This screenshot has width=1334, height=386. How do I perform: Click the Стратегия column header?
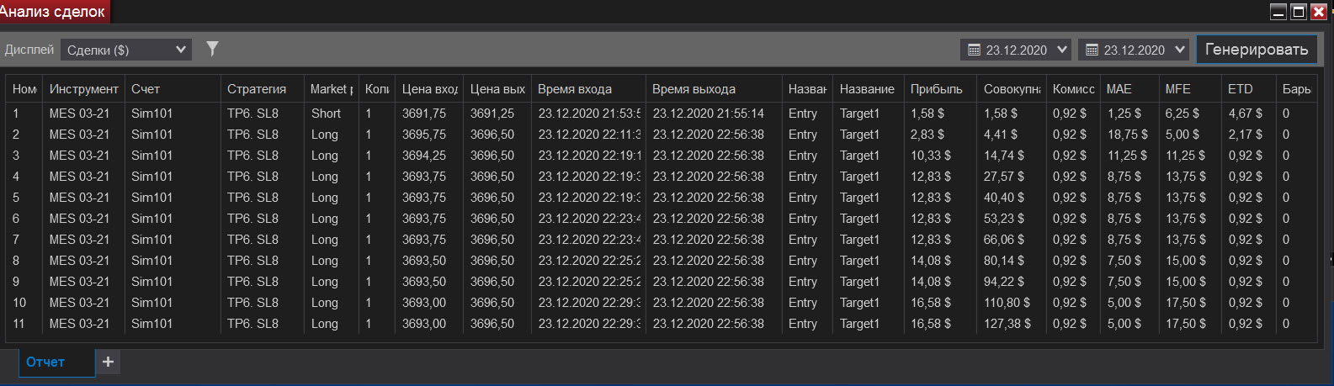257,89
